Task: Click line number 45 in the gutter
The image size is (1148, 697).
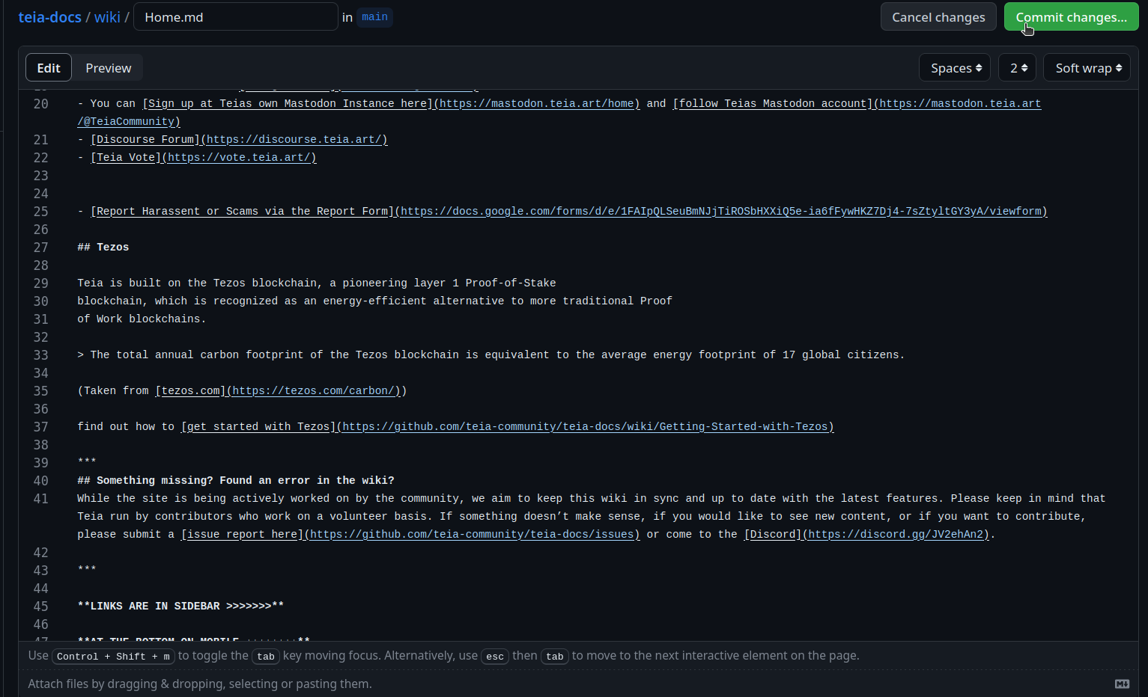Action: click(x=40, y=607)
